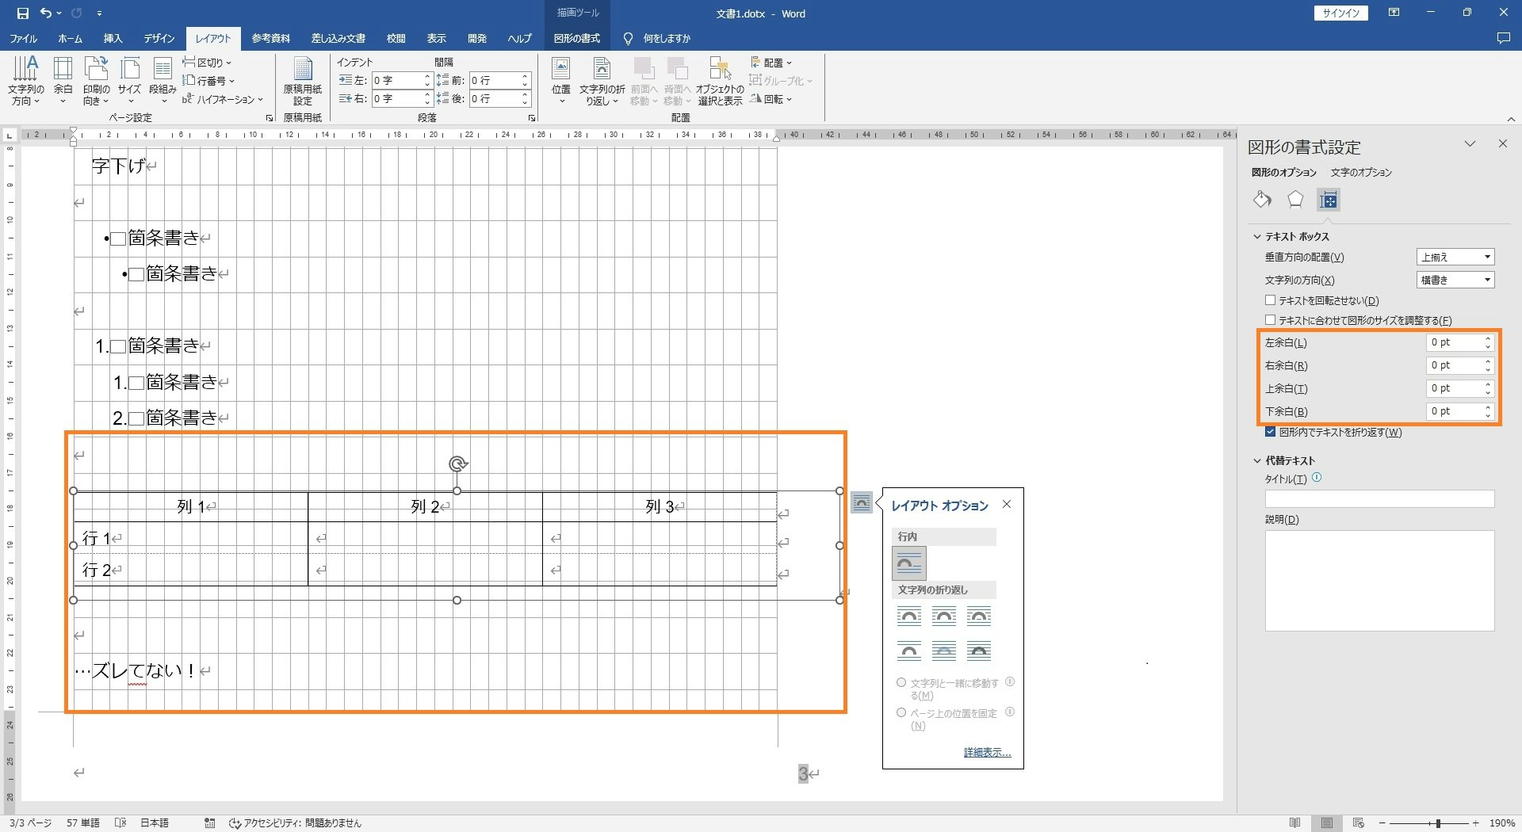This screenshot has width=1522, height=832.
Task: Click the alt text タイトル input field
Action: coord(1379,498)
